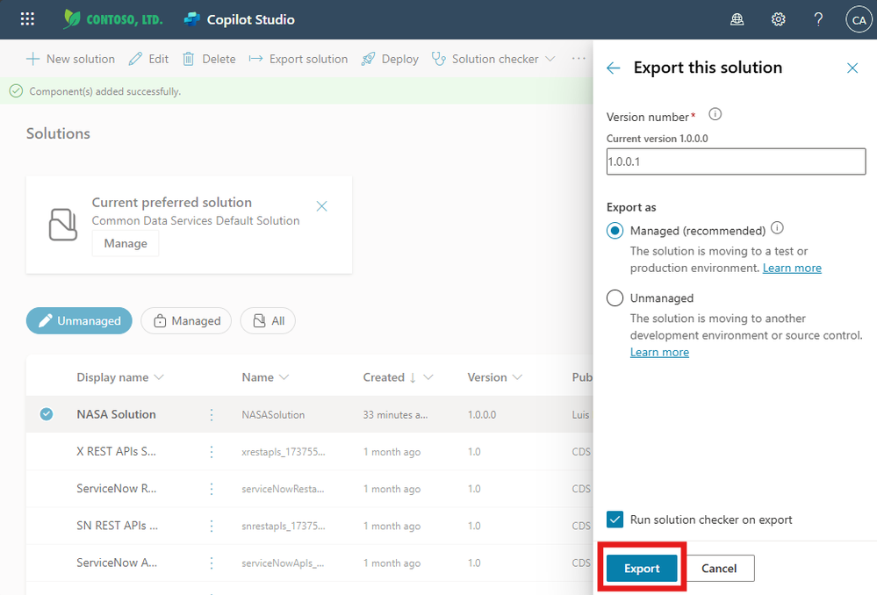Click the Contoso, Ltd. logo

click(x=113, y=19)
